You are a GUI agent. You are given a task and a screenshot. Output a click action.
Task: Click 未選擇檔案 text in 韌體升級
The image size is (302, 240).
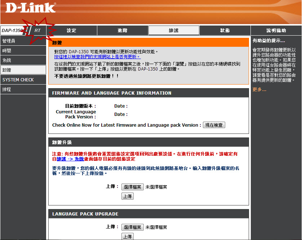pos(156,187)
